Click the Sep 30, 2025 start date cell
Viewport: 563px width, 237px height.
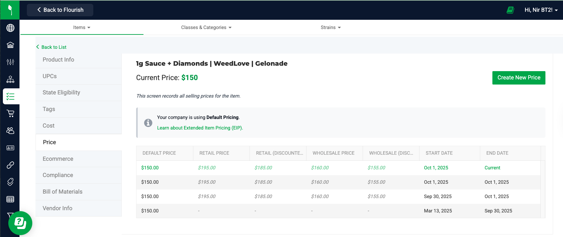point(438,196)
